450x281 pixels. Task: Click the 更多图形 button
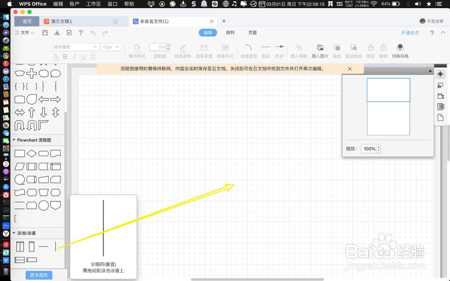tap(39, 275)
